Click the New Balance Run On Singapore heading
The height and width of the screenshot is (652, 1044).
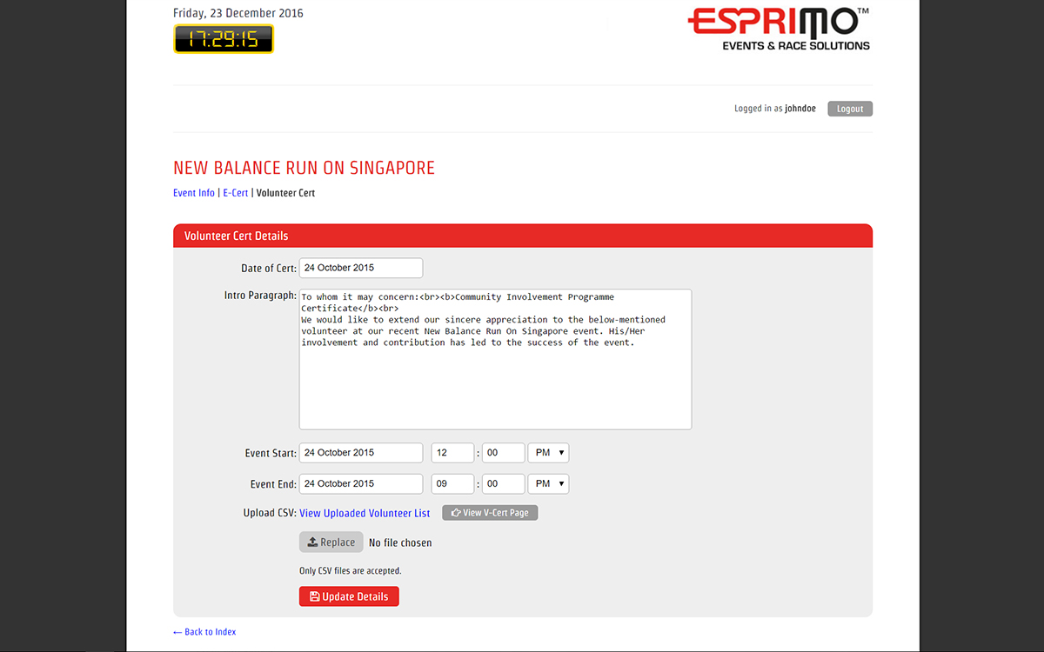[x=304, y=168]
